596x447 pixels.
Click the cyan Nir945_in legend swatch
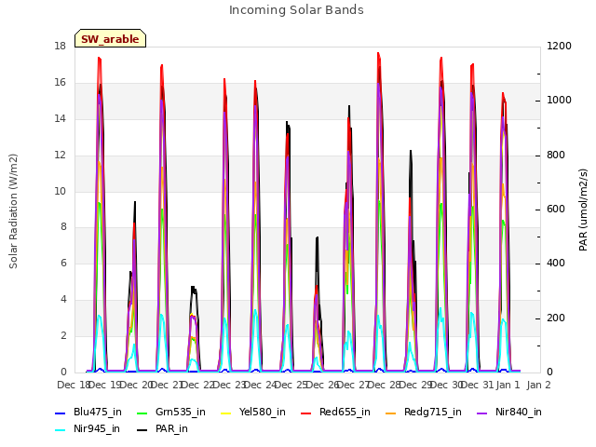(61, 430)
